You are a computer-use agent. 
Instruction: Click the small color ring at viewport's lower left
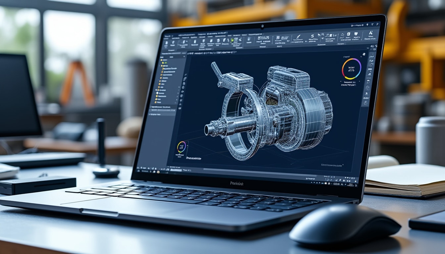181,147
